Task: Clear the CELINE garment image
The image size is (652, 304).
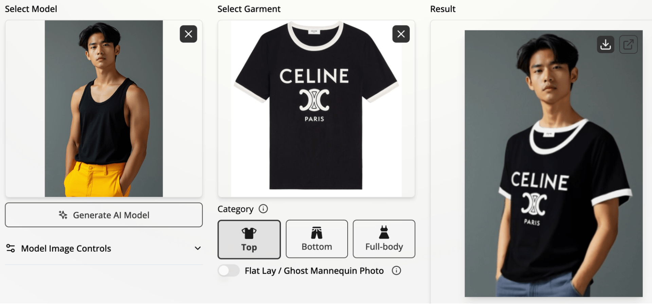Action: point(401,34)
